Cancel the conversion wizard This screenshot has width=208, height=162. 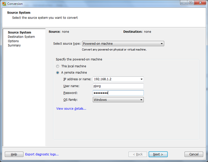point(193,154)
